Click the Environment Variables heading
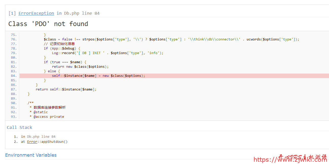Screen dimensions: 329x164 31,155
